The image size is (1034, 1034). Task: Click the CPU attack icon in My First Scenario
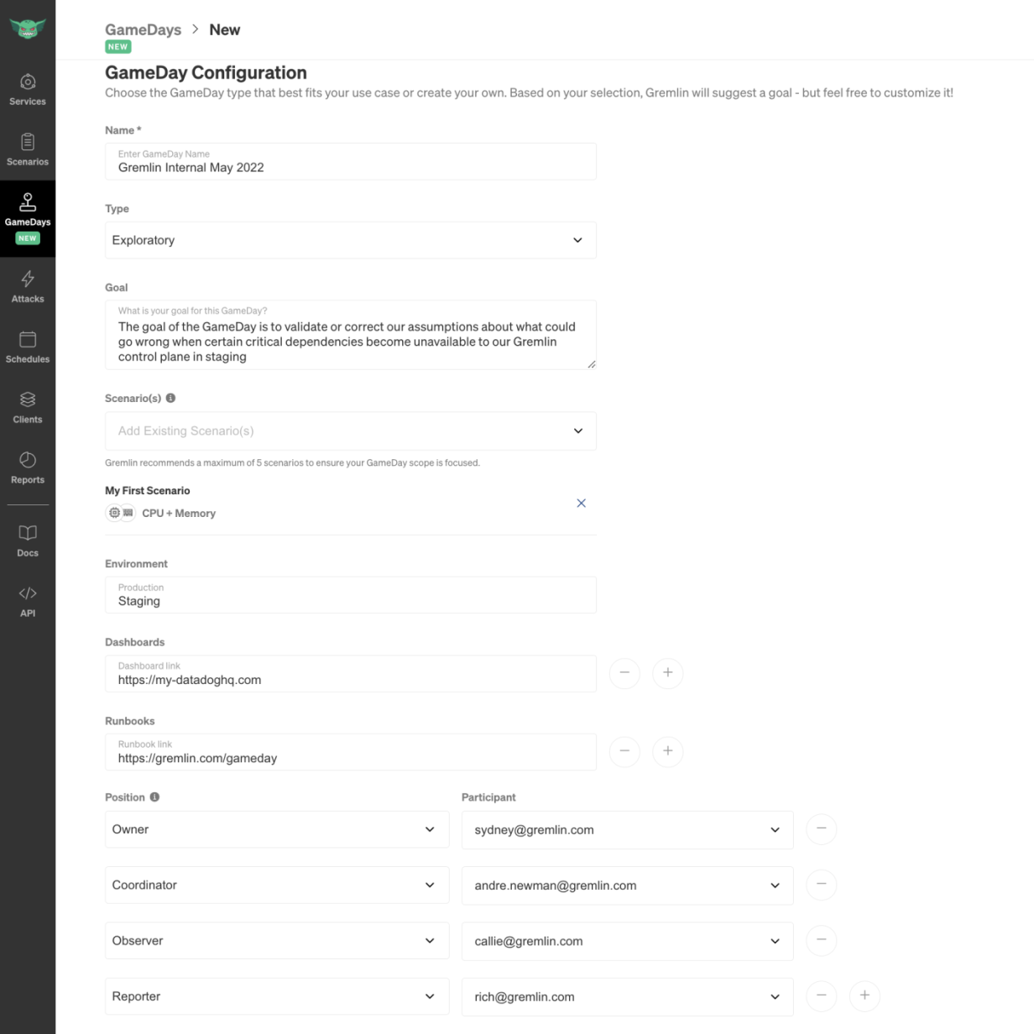(114, 513)
